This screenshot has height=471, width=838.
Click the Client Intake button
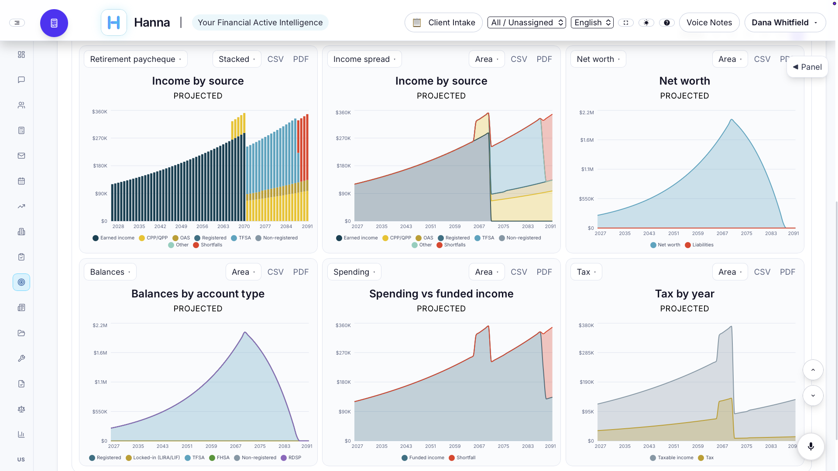click(443, 23)
